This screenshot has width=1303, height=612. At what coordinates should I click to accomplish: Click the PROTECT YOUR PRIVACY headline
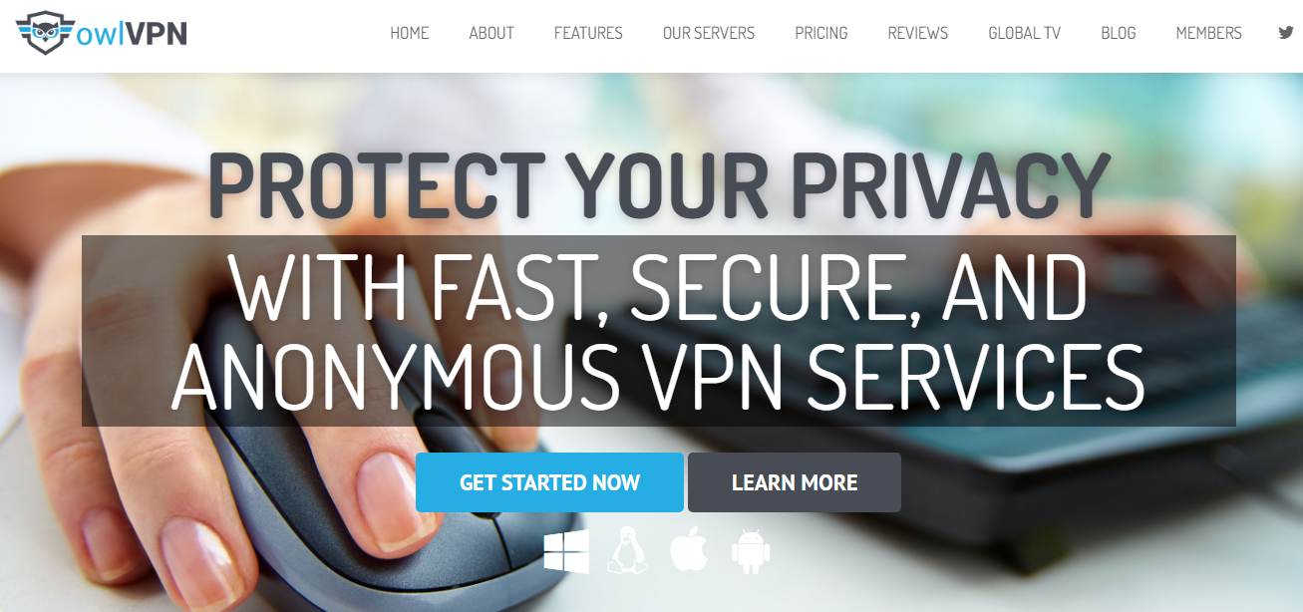659,185
